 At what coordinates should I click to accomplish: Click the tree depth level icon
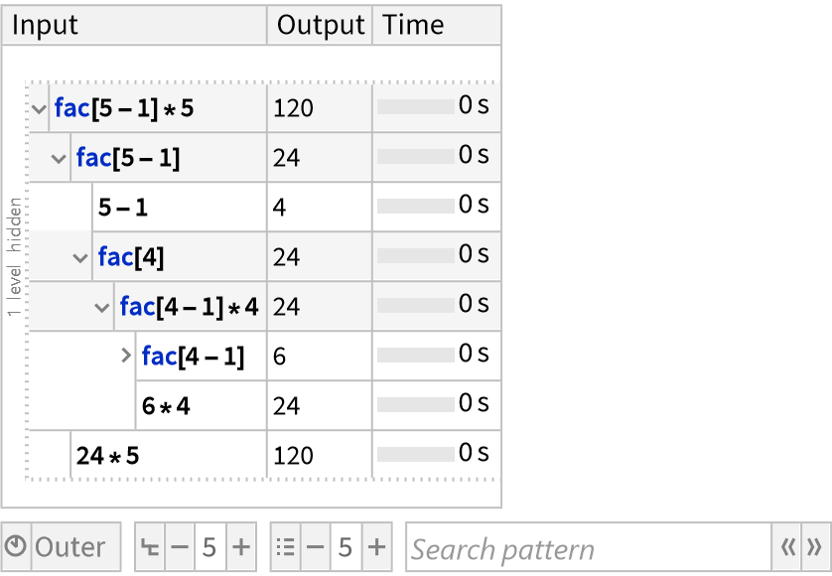click(149, 547)
